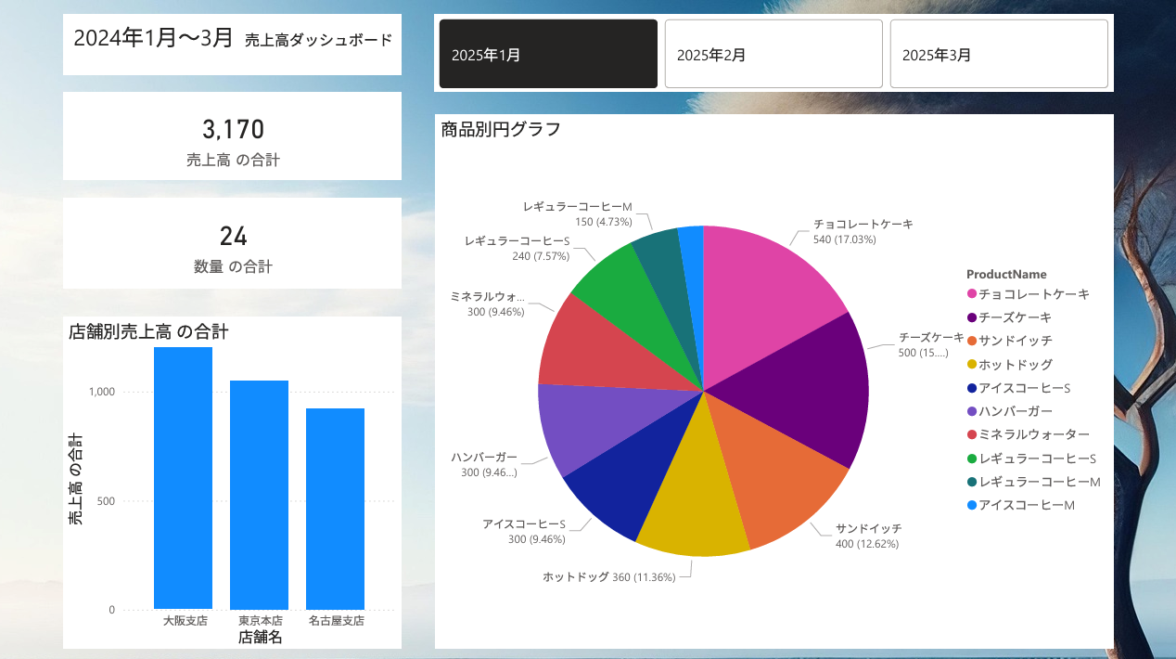Click the 商品別円グラフ chart title

pyautogui.click(x=501, y=129)
